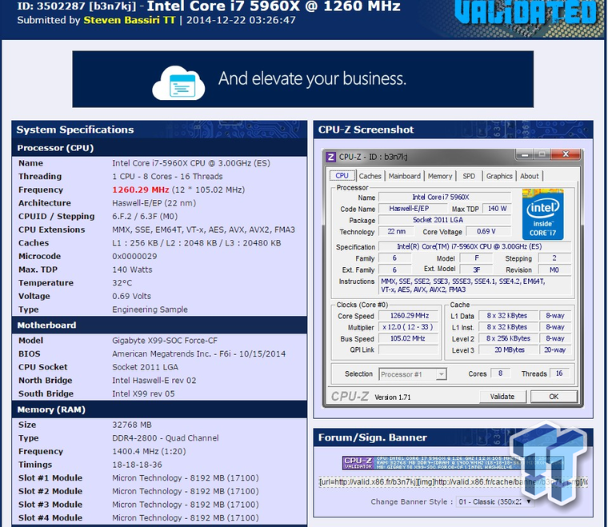Click the Slot #3 Module Micron Technology row
The image size is (608, 527).
(159, 505)
